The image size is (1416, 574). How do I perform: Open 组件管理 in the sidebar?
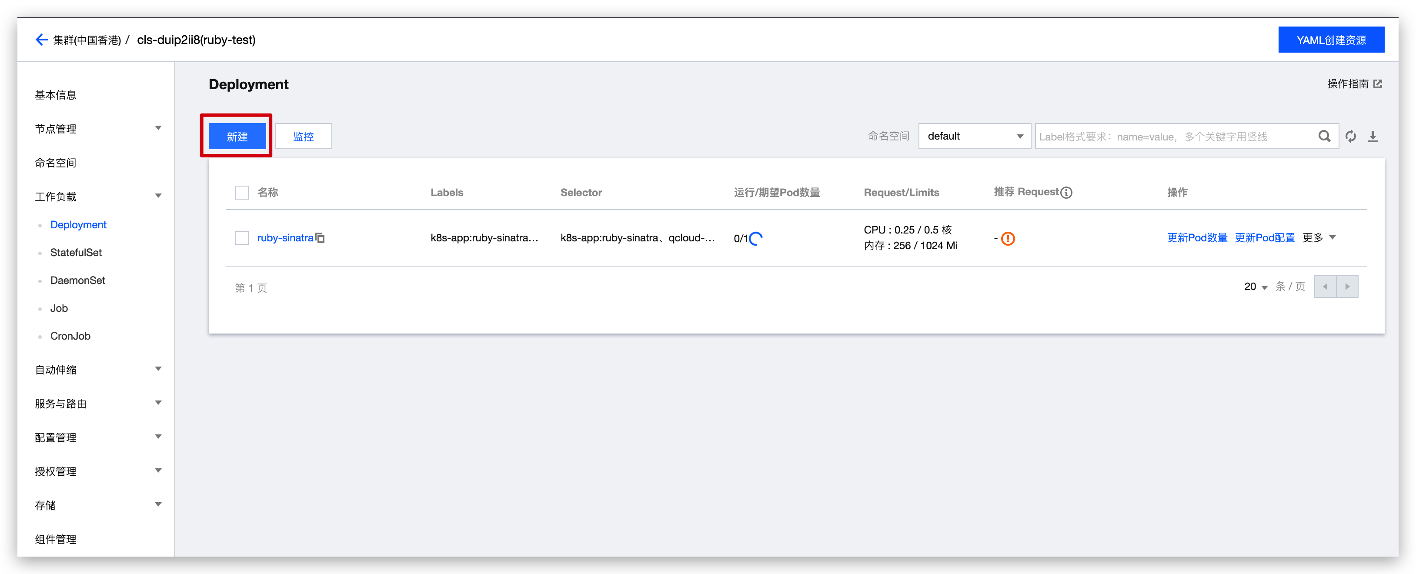(56, 539)
